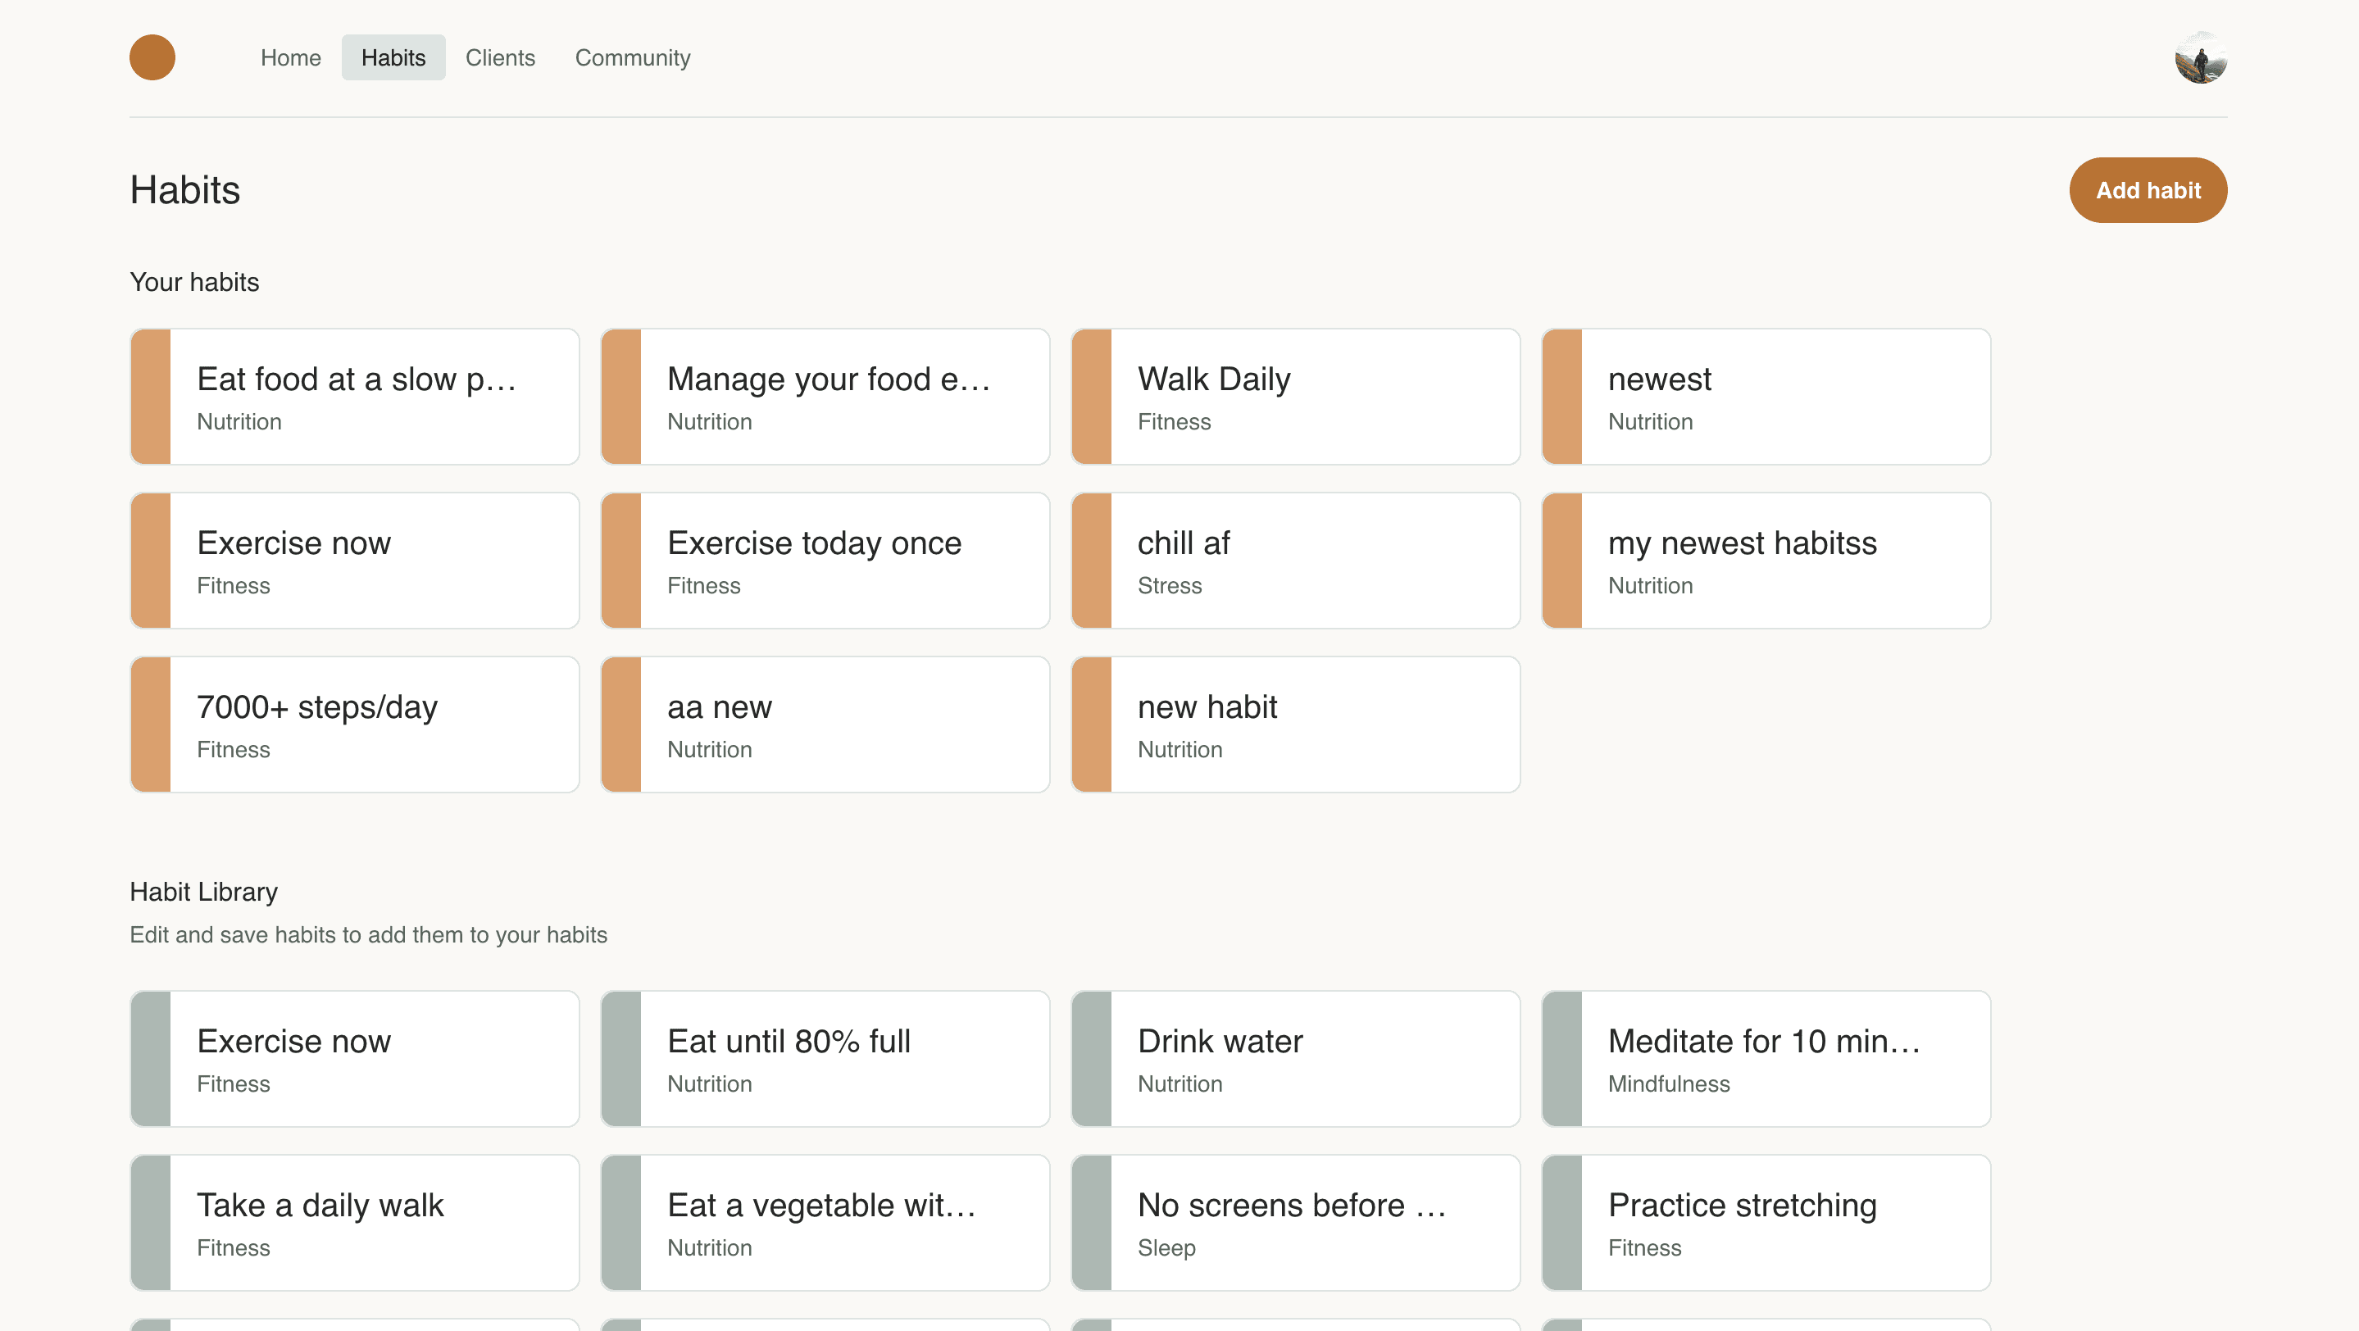Click the orange stripe on chill af card

point(1092,561)
